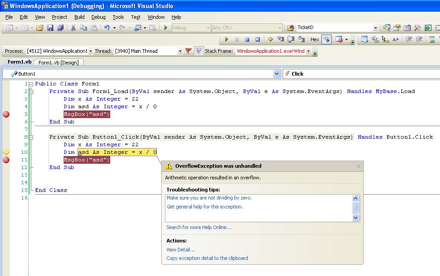This screenshot has width=440, height=276.
Task: Open the Build menu
Action: [x=79, y=17]
